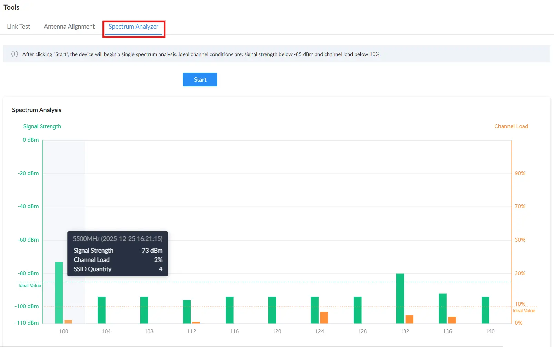Viewport: 554px width, 347px height.
Task: Click the tooltip Channel Load 2% value
Action: [158, 260]
